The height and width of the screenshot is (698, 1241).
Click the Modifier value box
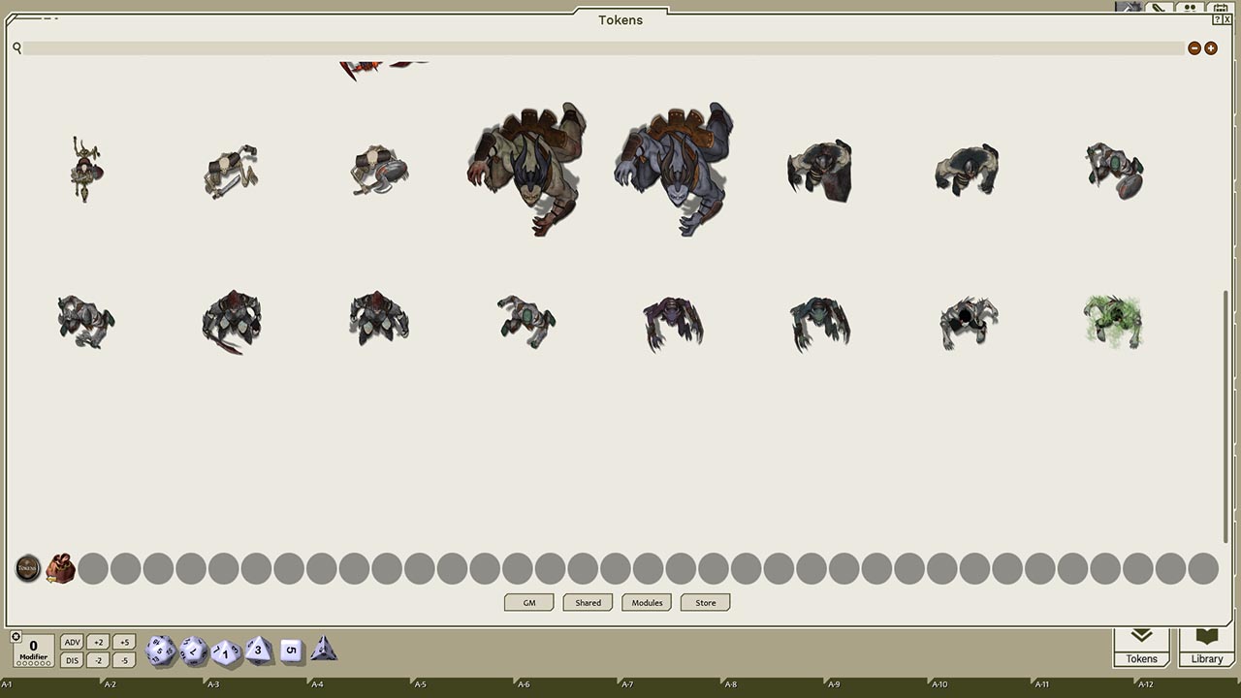click(x=35, y=650)
